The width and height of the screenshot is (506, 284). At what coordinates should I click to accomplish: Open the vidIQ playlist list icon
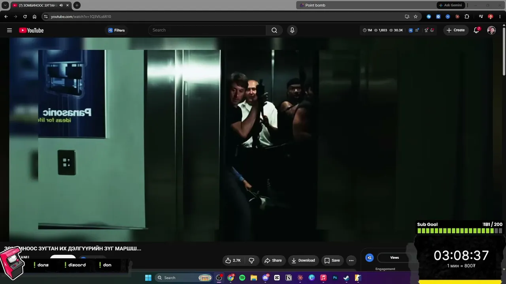417,30
